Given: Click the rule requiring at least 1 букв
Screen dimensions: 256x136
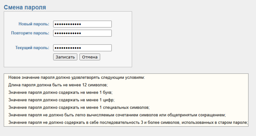Looking at the screenshot, I should click(x=60, y=93).
